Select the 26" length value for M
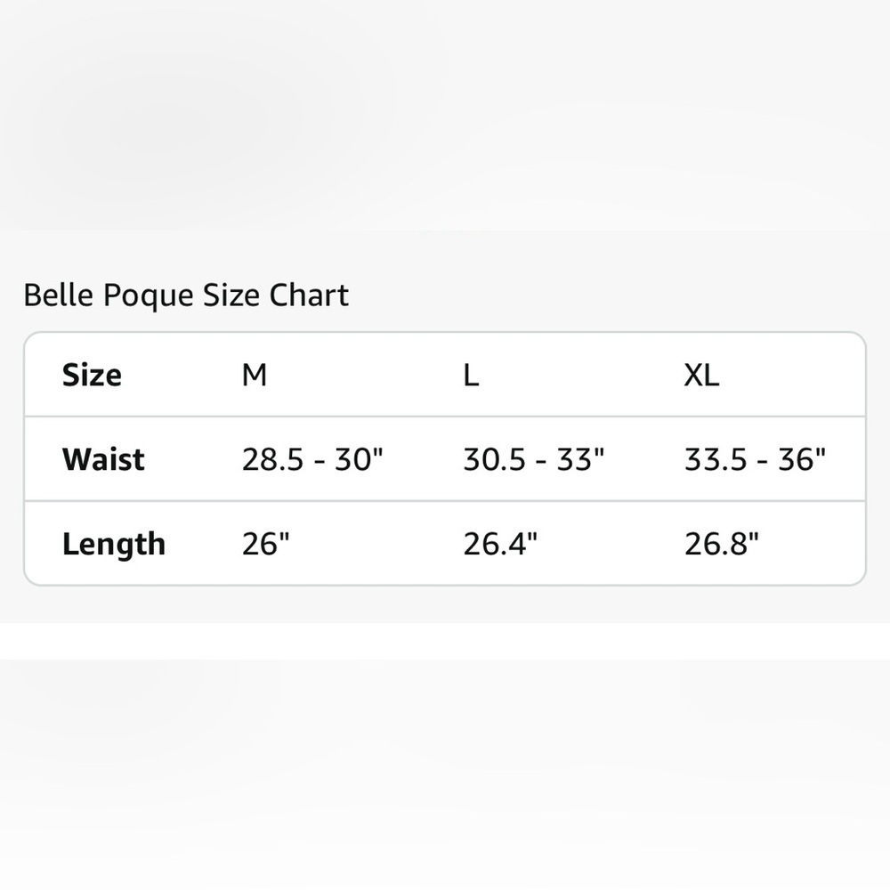This screenshot has height=890, width=890. tap(266, 544)
